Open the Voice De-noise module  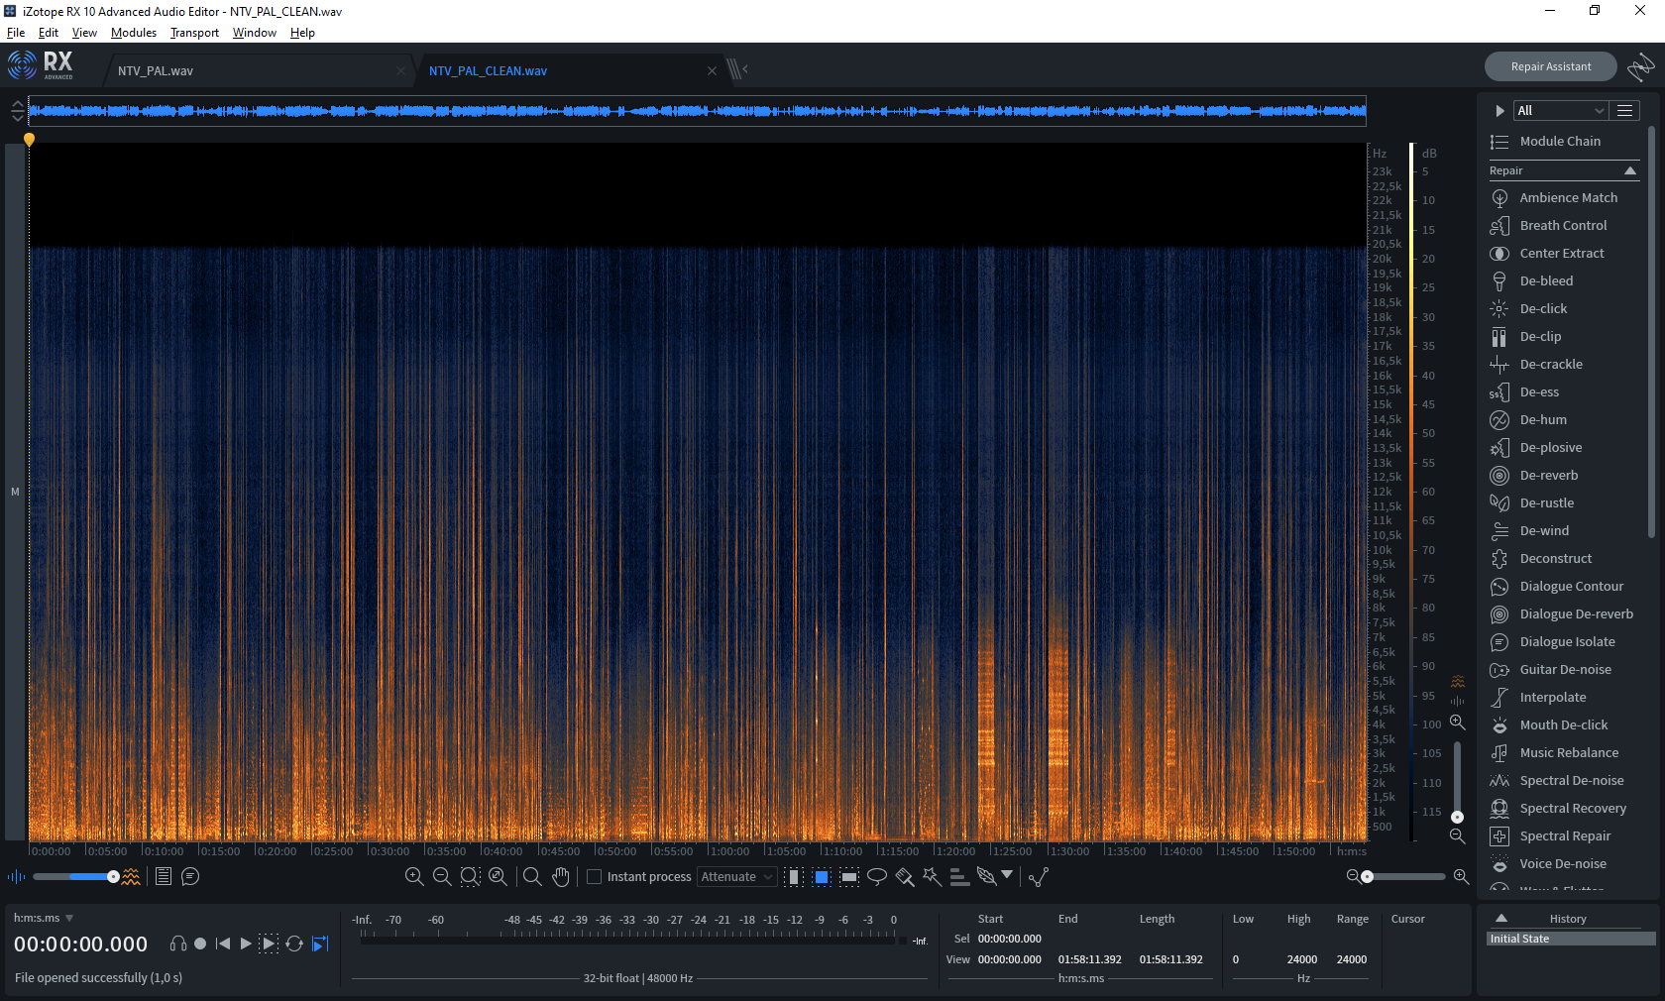tap(1563, 864)
